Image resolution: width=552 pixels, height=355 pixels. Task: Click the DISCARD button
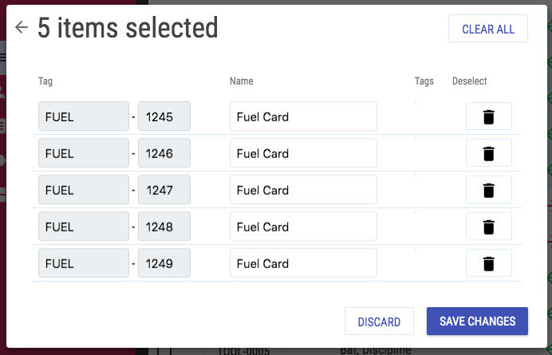tap(379, 321)
